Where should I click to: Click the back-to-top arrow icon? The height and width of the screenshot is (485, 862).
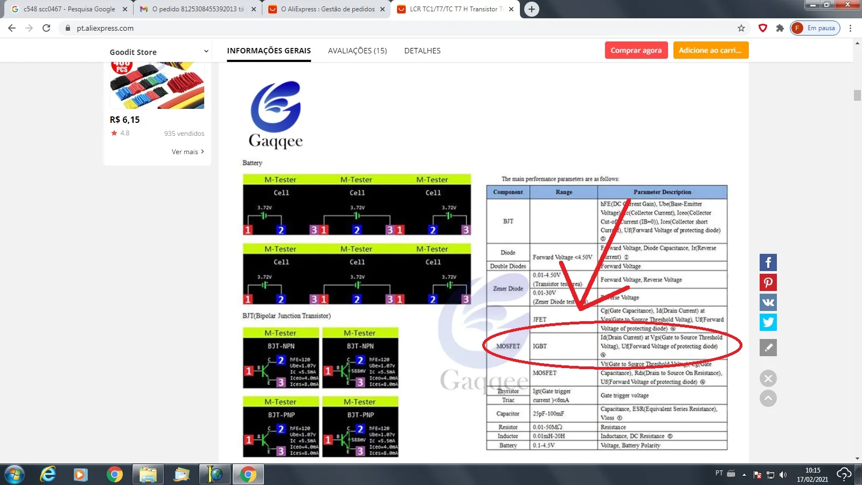click(768, 398)
